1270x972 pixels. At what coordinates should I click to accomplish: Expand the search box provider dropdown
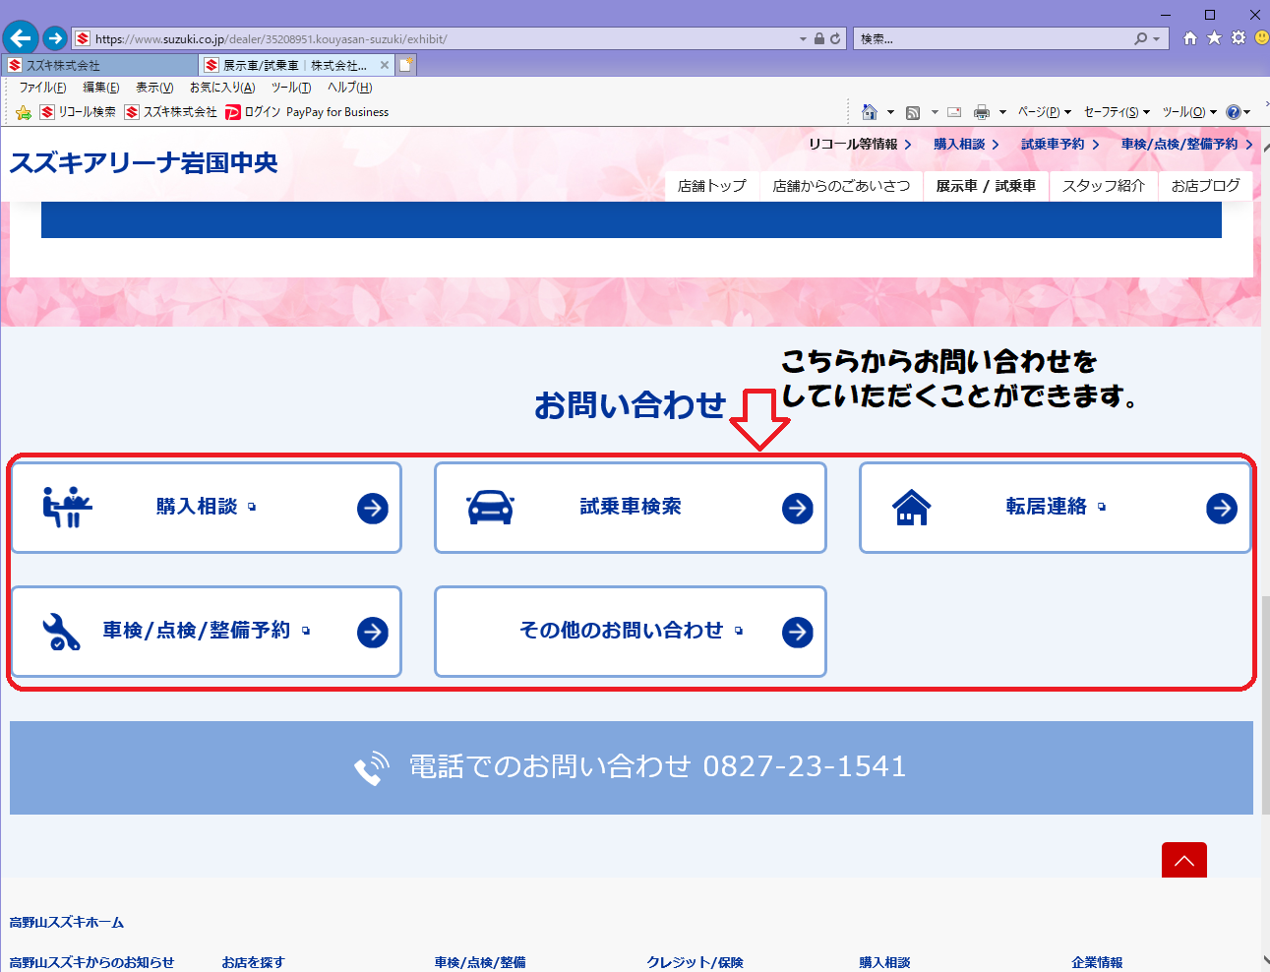pos(1156,39)
